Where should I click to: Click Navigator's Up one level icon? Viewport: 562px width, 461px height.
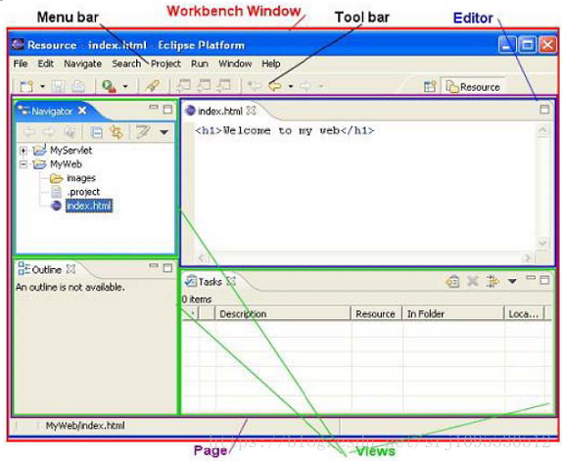pos(70,132)
